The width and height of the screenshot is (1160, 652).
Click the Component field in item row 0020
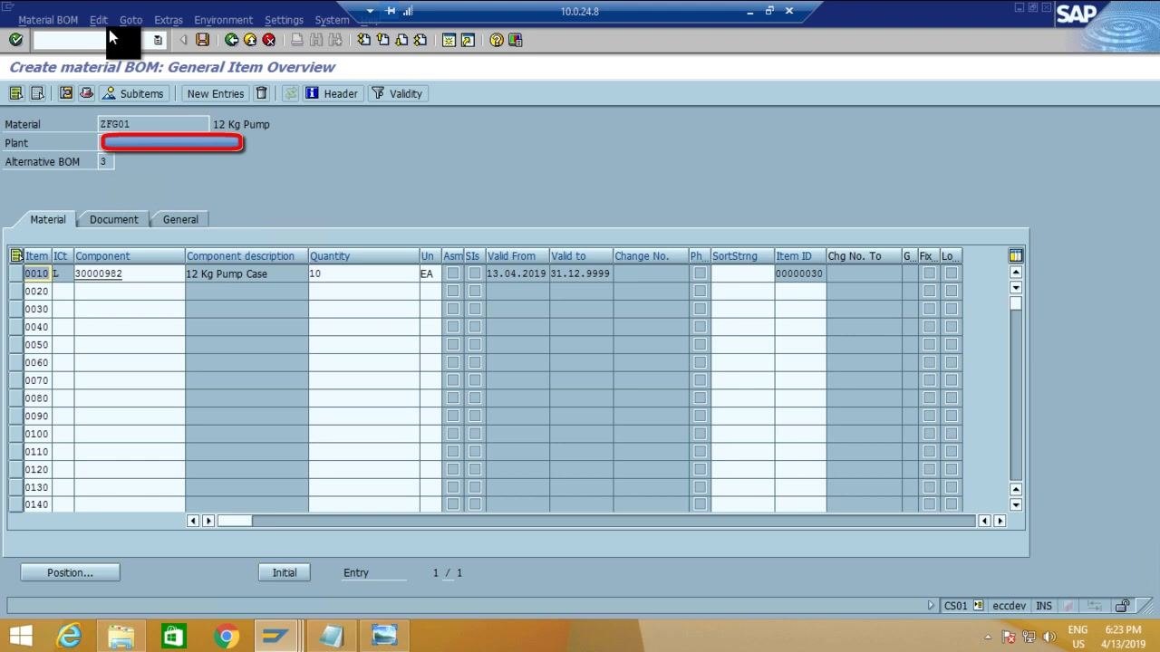click(130, 291)
